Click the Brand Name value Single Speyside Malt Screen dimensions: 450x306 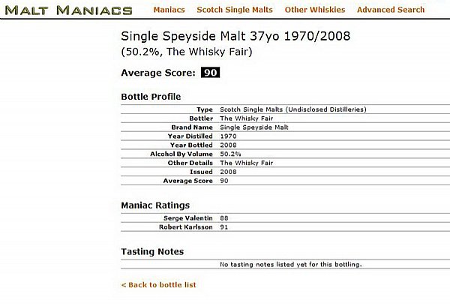[x=254, y=127]
